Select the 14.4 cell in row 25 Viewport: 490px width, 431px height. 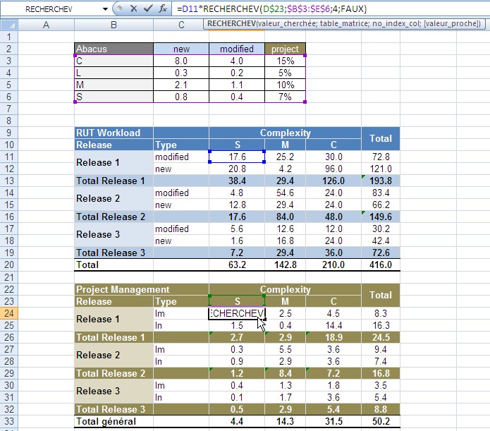333,325
